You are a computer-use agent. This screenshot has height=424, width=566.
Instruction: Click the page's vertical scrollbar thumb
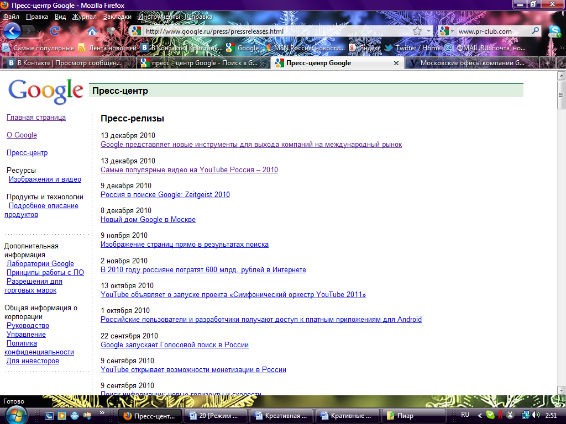[560, 94]
